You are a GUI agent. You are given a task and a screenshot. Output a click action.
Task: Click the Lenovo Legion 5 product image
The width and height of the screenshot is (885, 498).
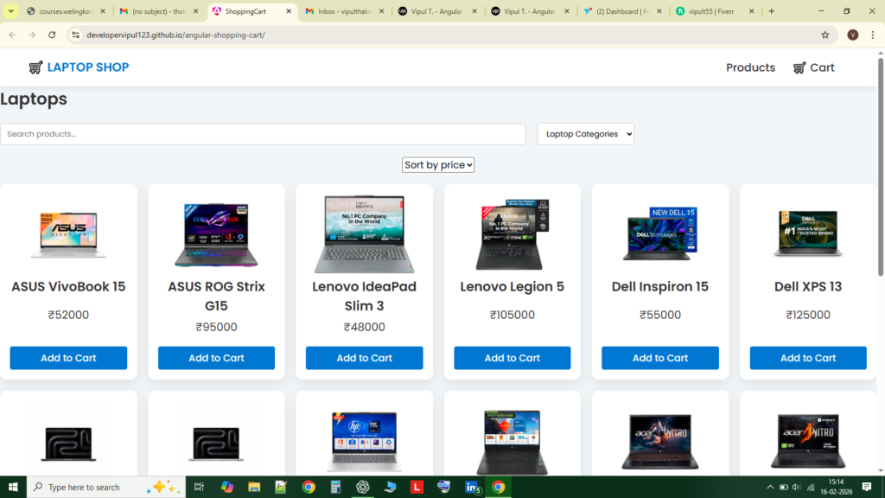(x=512, y=234)
